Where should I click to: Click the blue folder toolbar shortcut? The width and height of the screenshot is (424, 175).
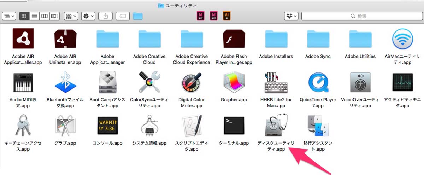pyautogui.click(x=138, y=16)
